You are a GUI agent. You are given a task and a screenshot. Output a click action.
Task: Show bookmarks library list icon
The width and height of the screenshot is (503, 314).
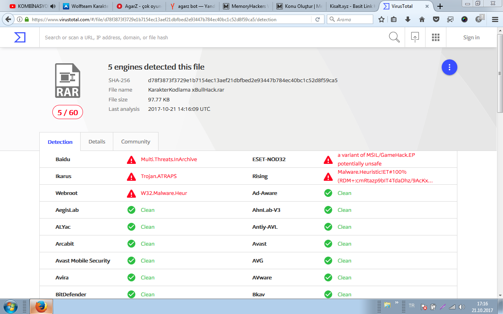394,19
